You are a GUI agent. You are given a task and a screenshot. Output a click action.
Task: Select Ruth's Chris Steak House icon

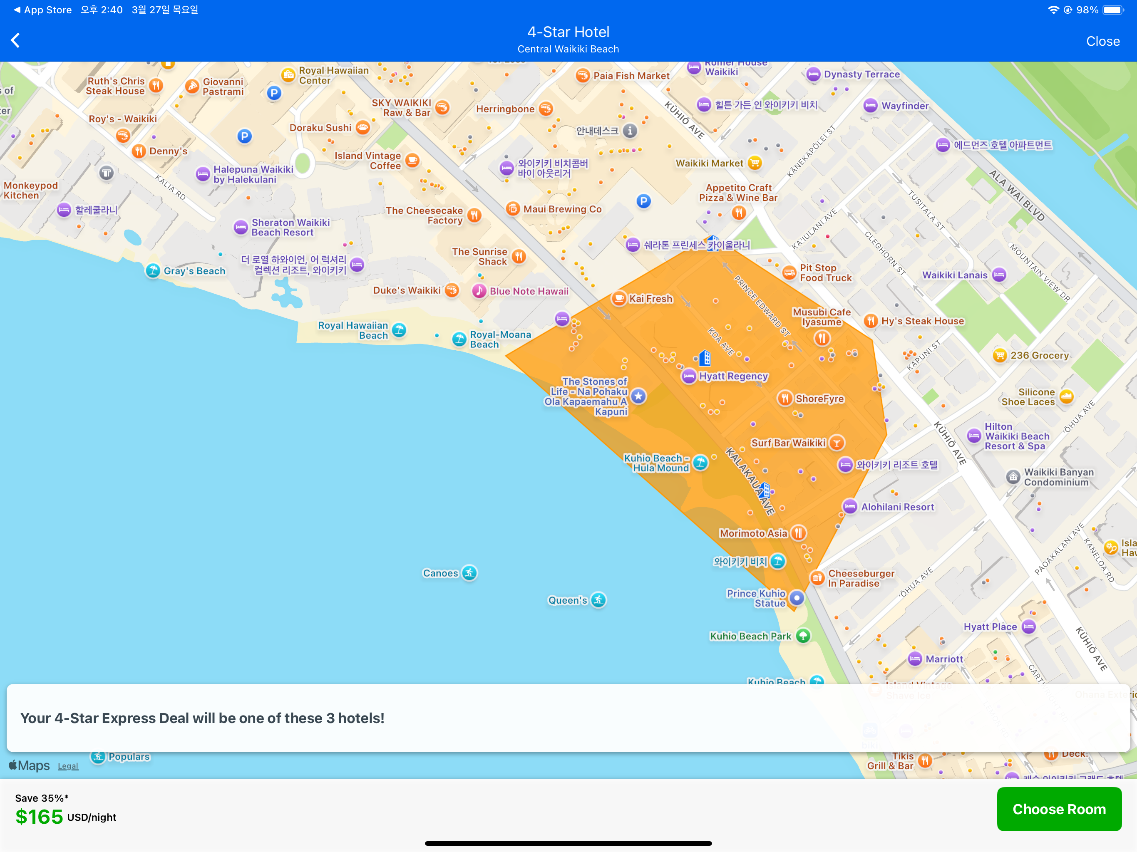pyautogui.click(x=156, y=86)
